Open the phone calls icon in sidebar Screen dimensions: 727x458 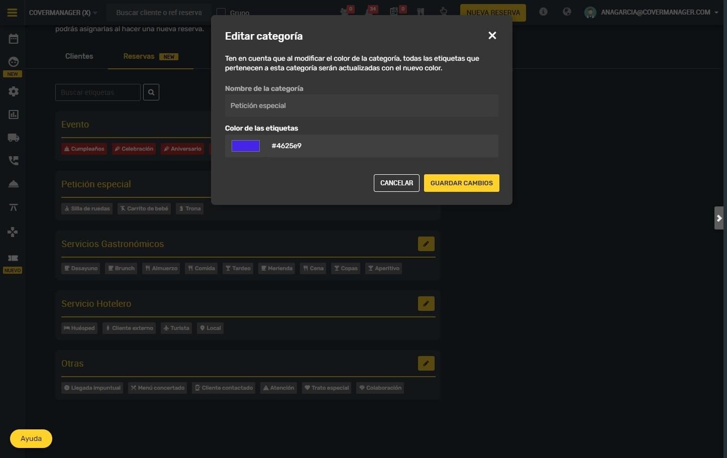point(14,161)
